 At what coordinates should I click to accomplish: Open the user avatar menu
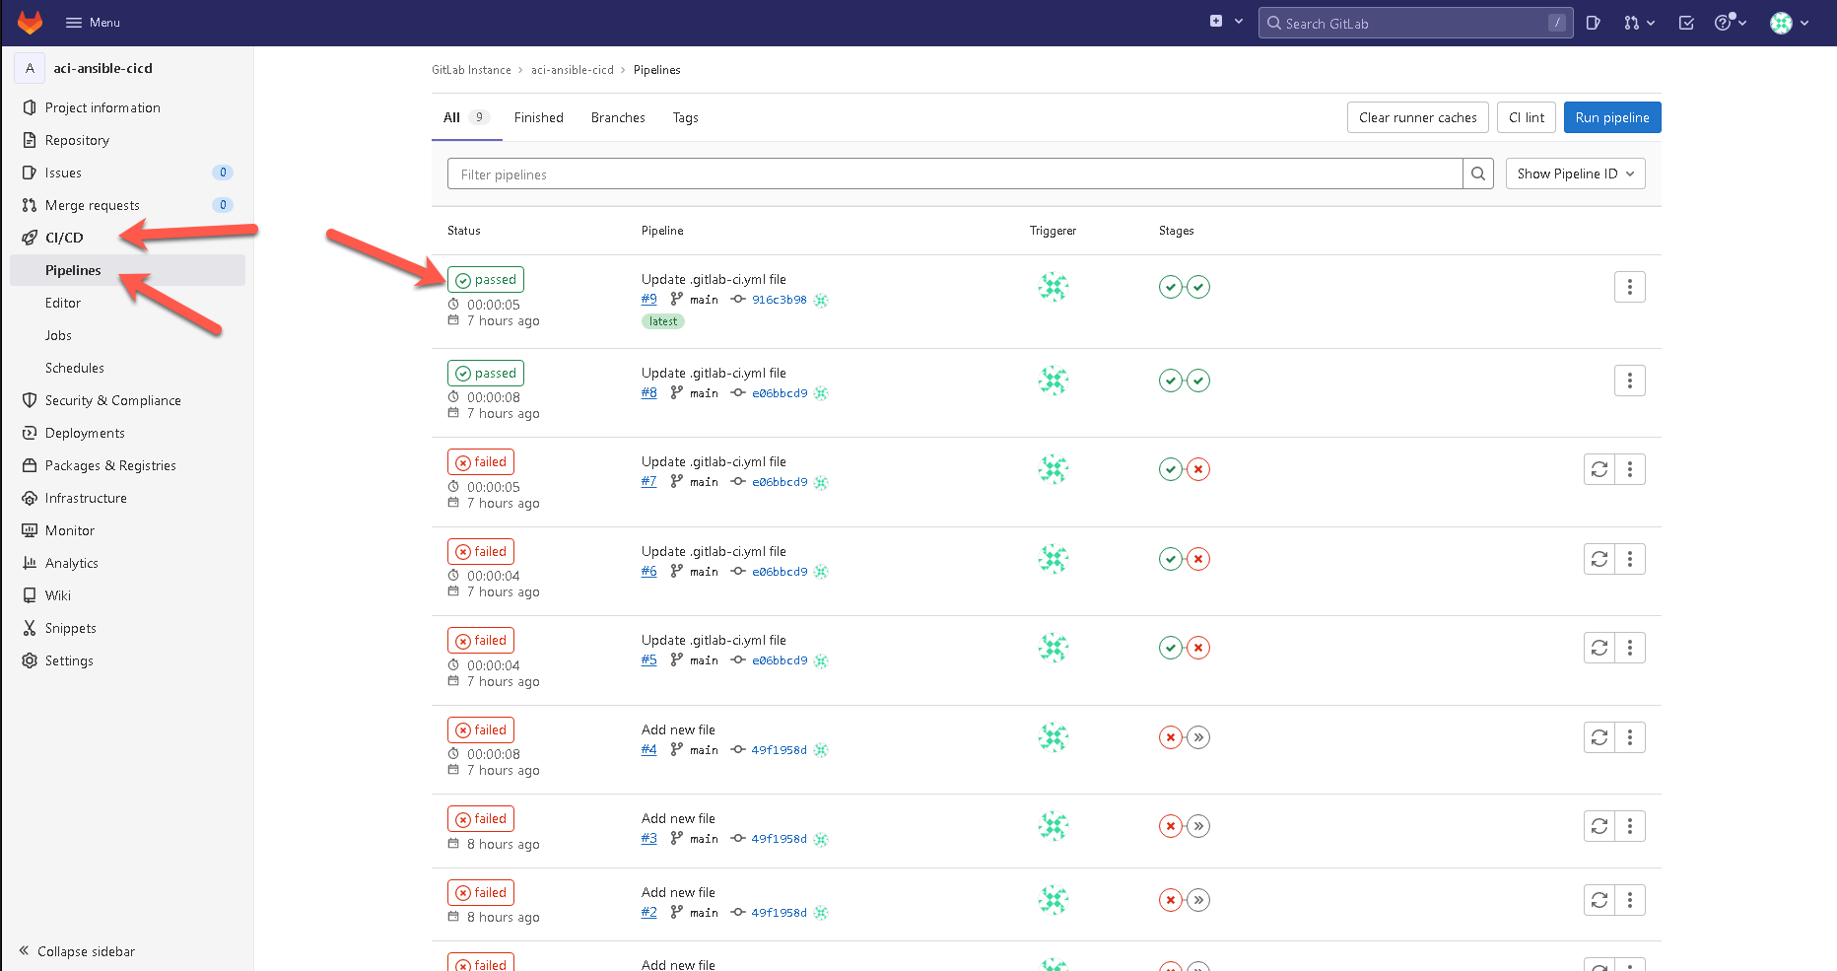(1790, 23)
